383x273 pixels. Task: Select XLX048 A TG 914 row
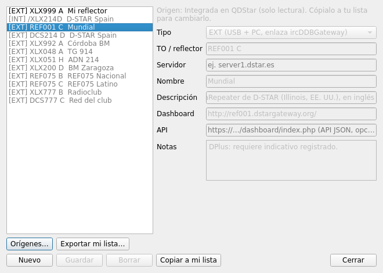pyautogui.click(x=80, y=52)
